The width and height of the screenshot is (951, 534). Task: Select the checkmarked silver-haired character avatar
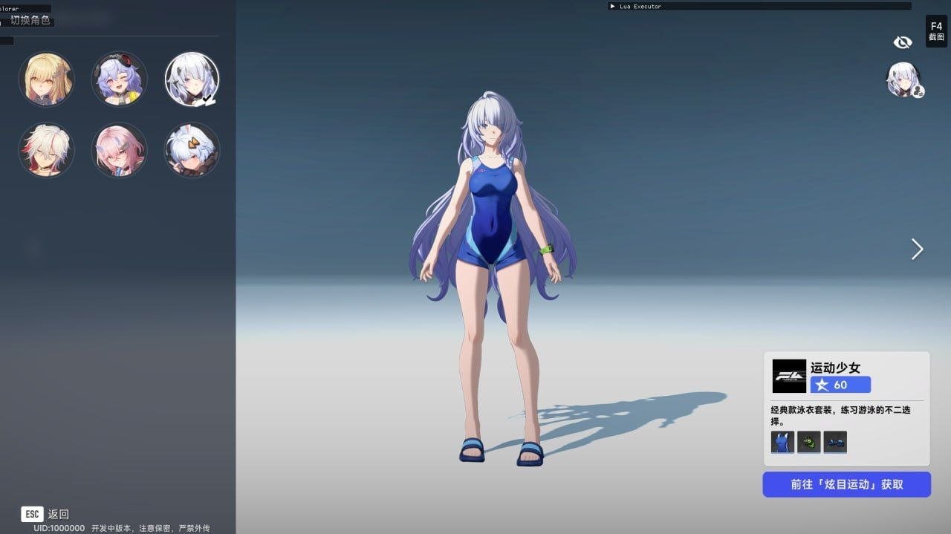pos(192,79)
